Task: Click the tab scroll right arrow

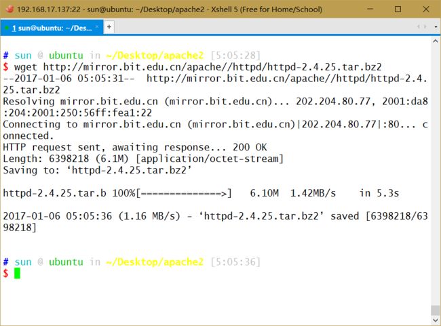Action: [425, 26]
